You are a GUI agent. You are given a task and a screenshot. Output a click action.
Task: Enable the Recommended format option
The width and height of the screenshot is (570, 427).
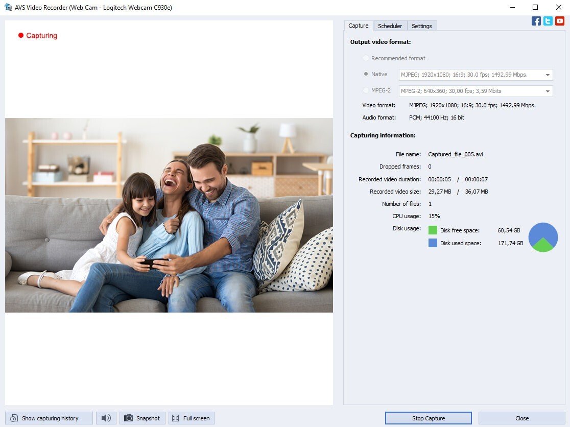pyautogui.click(x=366, y=58)
